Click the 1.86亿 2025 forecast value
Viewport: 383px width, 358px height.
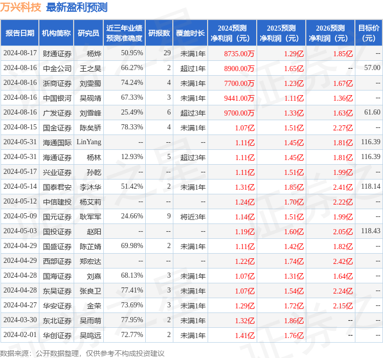coord(294,321)
